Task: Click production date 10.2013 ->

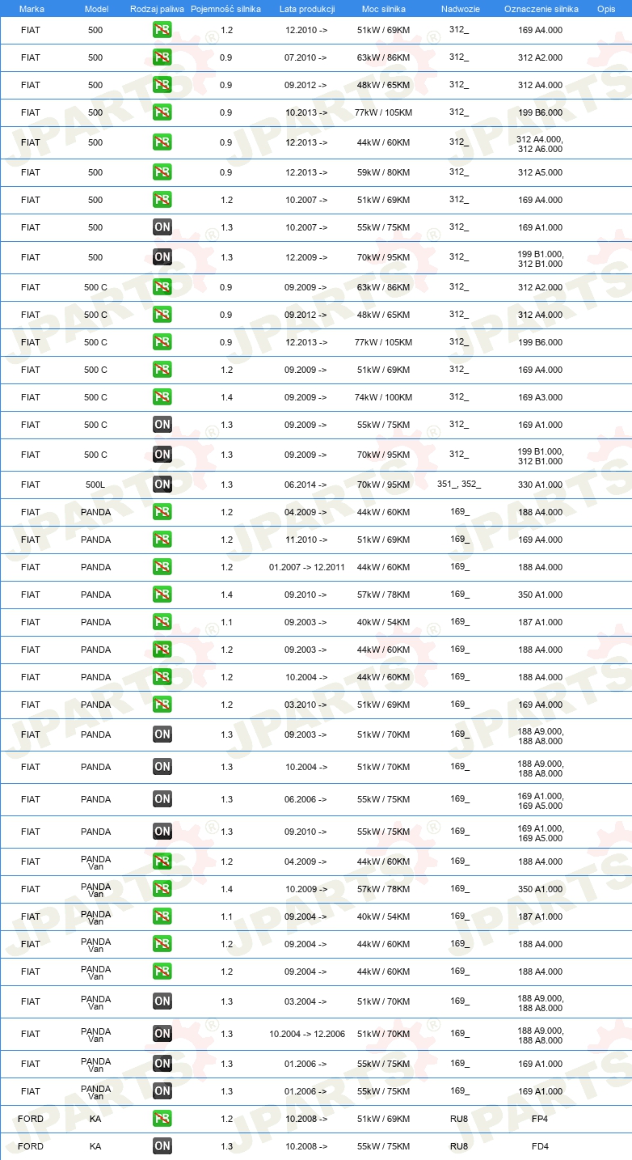Action: [x=306, y=112]
